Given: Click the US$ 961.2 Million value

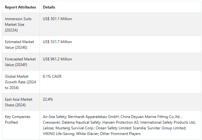Looking at the screenshot, I should pos(57,59).
